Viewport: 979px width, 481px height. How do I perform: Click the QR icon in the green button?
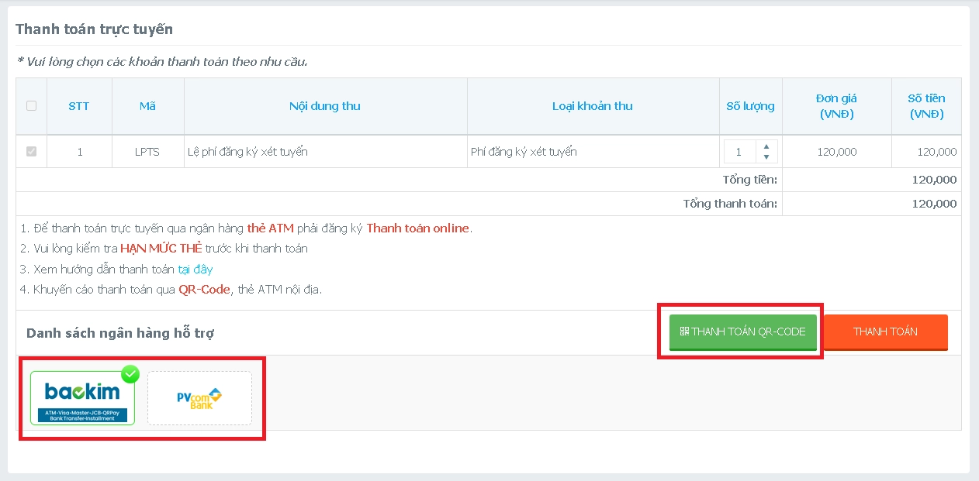684,332
